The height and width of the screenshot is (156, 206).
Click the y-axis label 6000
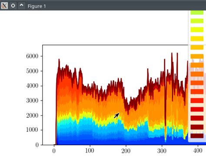[32, 56]
